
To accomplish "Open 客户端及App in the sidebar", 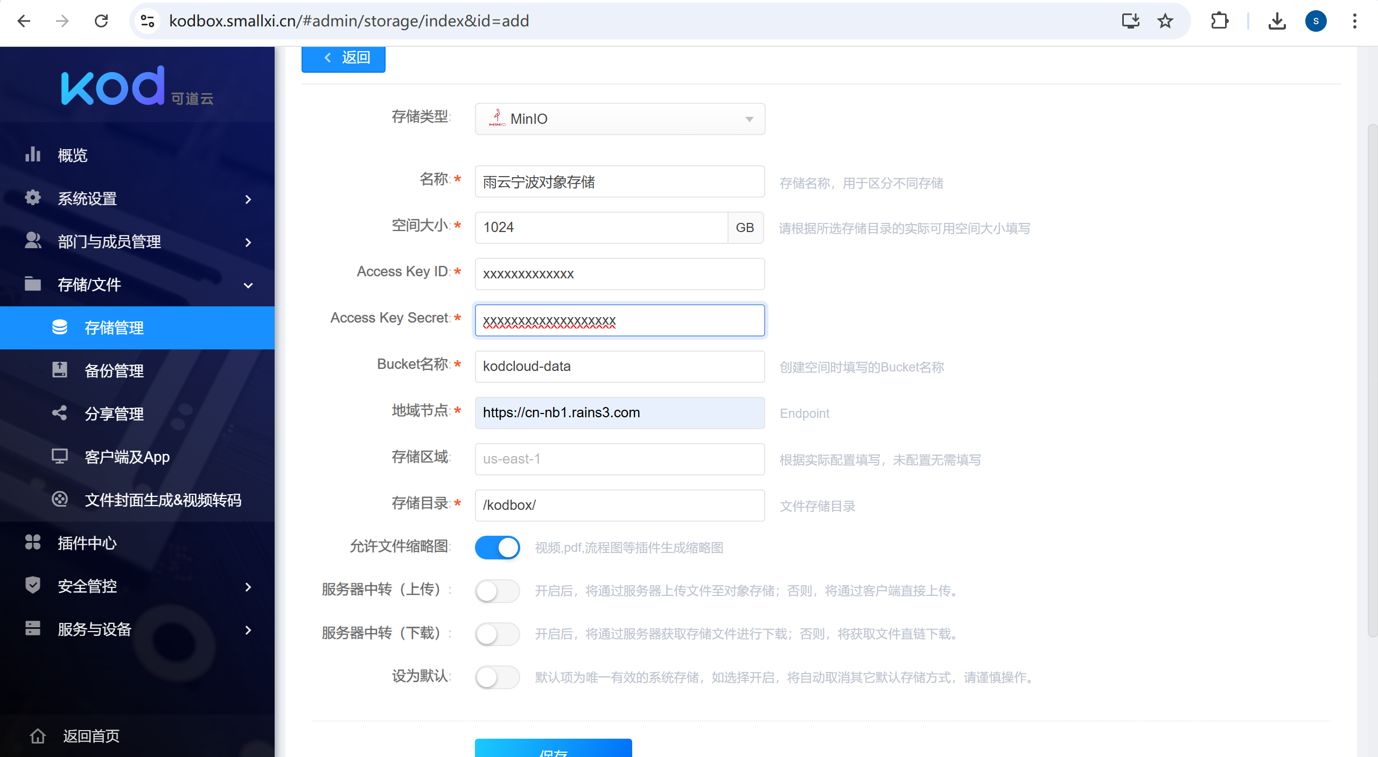I will [x=137, y=457].
